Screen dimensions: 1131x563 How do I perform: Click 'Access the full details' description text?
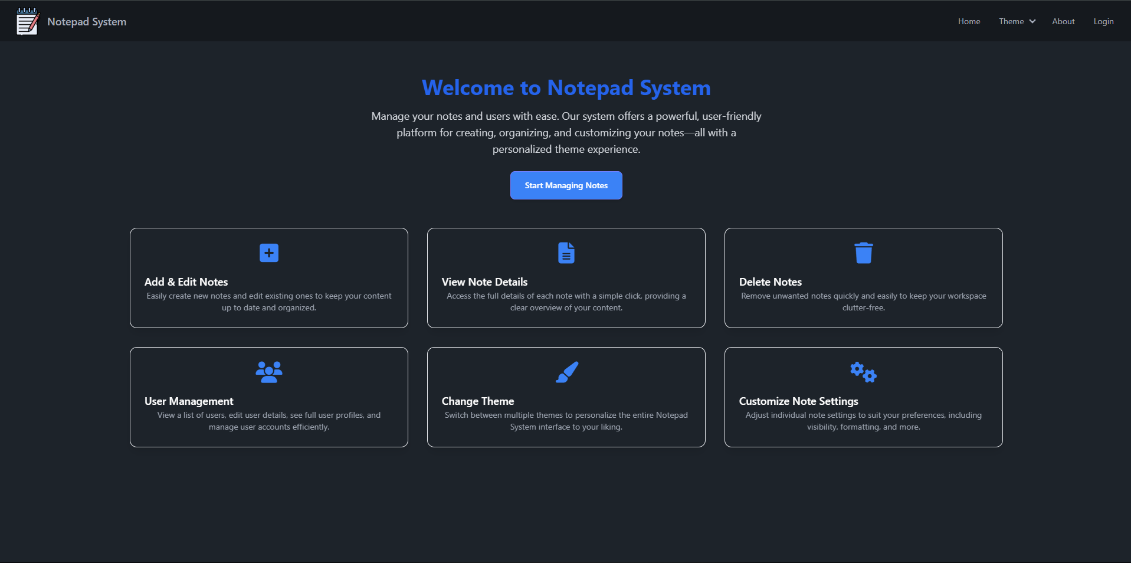[566, 302]
